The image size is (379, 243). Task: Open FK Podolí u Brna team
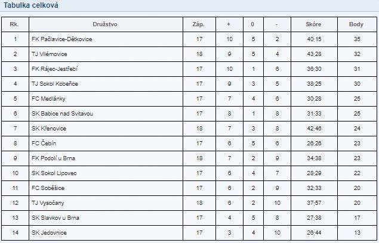click(53, 158)
